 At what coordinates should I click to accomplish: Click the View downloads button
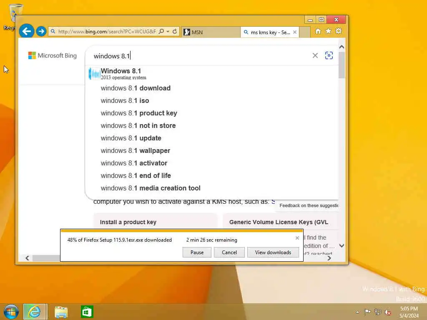(273, 252)
